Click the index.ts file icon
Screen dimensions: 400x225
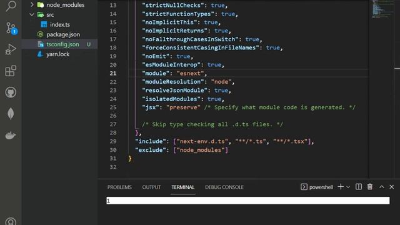[44, 24]
